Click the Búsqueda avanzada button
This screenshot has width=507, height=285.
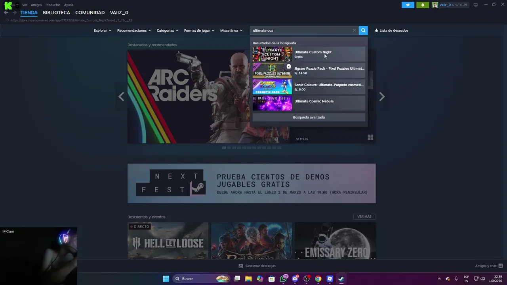click(x=309, y=117)
